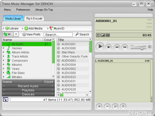Open the Preferences menu
The height and width of the screenshot is (116, 155).
click(23, 10)
